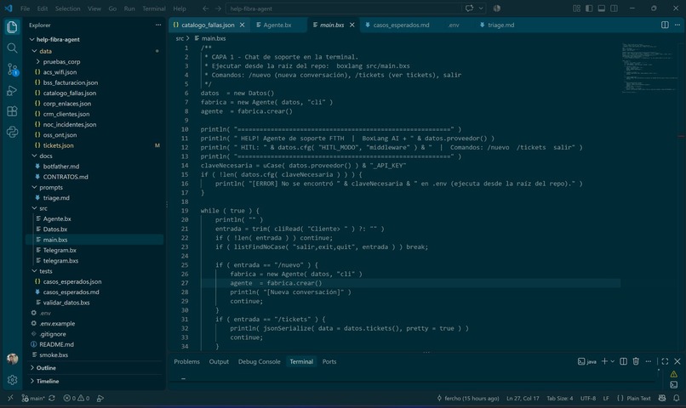686x408 pixels.
Task: Open notifications bell in status bar
Action: (x=677, y=398)
